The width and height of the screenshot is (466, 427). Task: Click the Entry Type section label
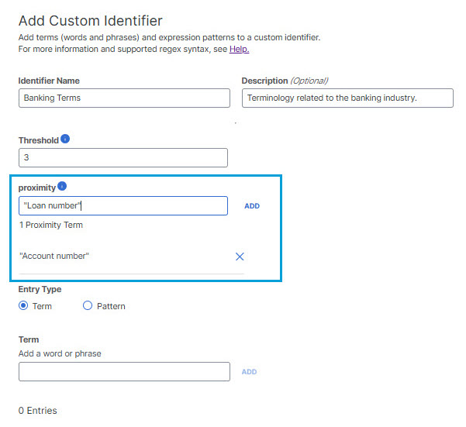pyautogui.click(x=40, y=289)
